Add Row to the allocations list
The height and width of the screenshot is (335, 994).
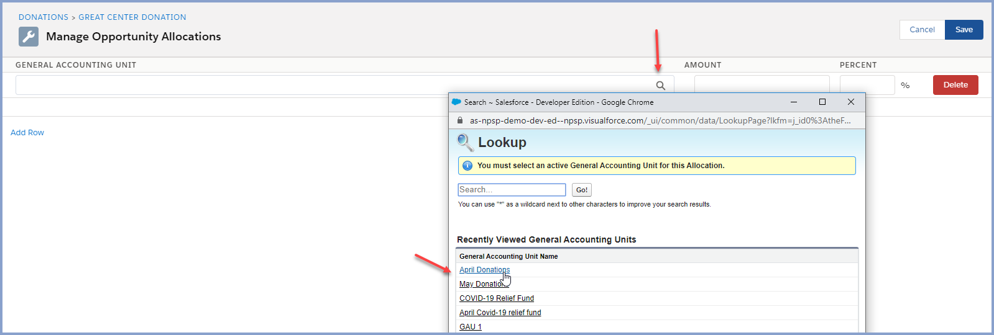[27, 133]
